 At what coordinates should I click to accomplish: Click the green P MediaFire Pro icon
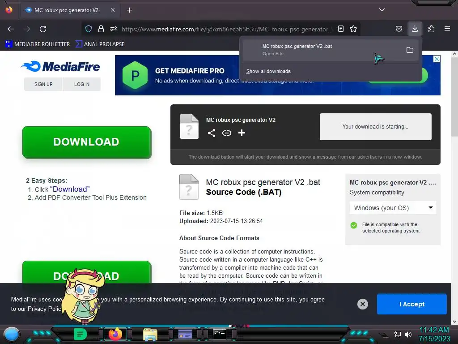pos(135,75)
